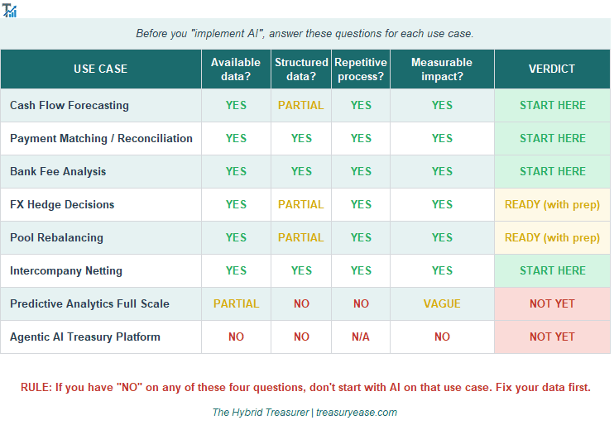Viewport: 614px width, 425px height.
Task: Click the VERDICT column header
Action: click(x=552, y=69)
